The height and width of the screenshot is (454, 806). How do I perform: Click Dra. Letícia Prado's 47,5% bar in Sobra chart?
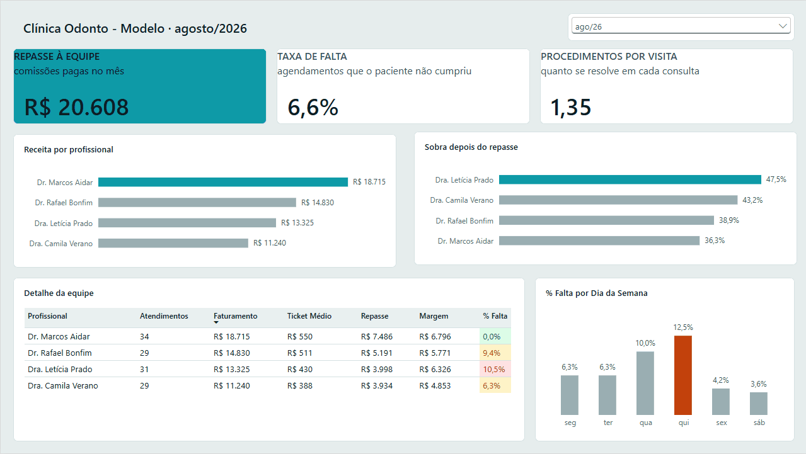point(630,179)
